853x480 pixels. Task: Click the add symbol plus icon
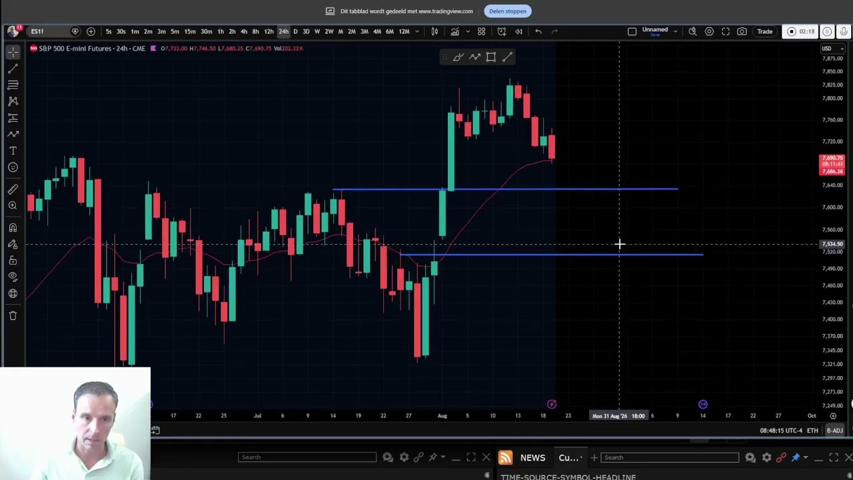91,31
